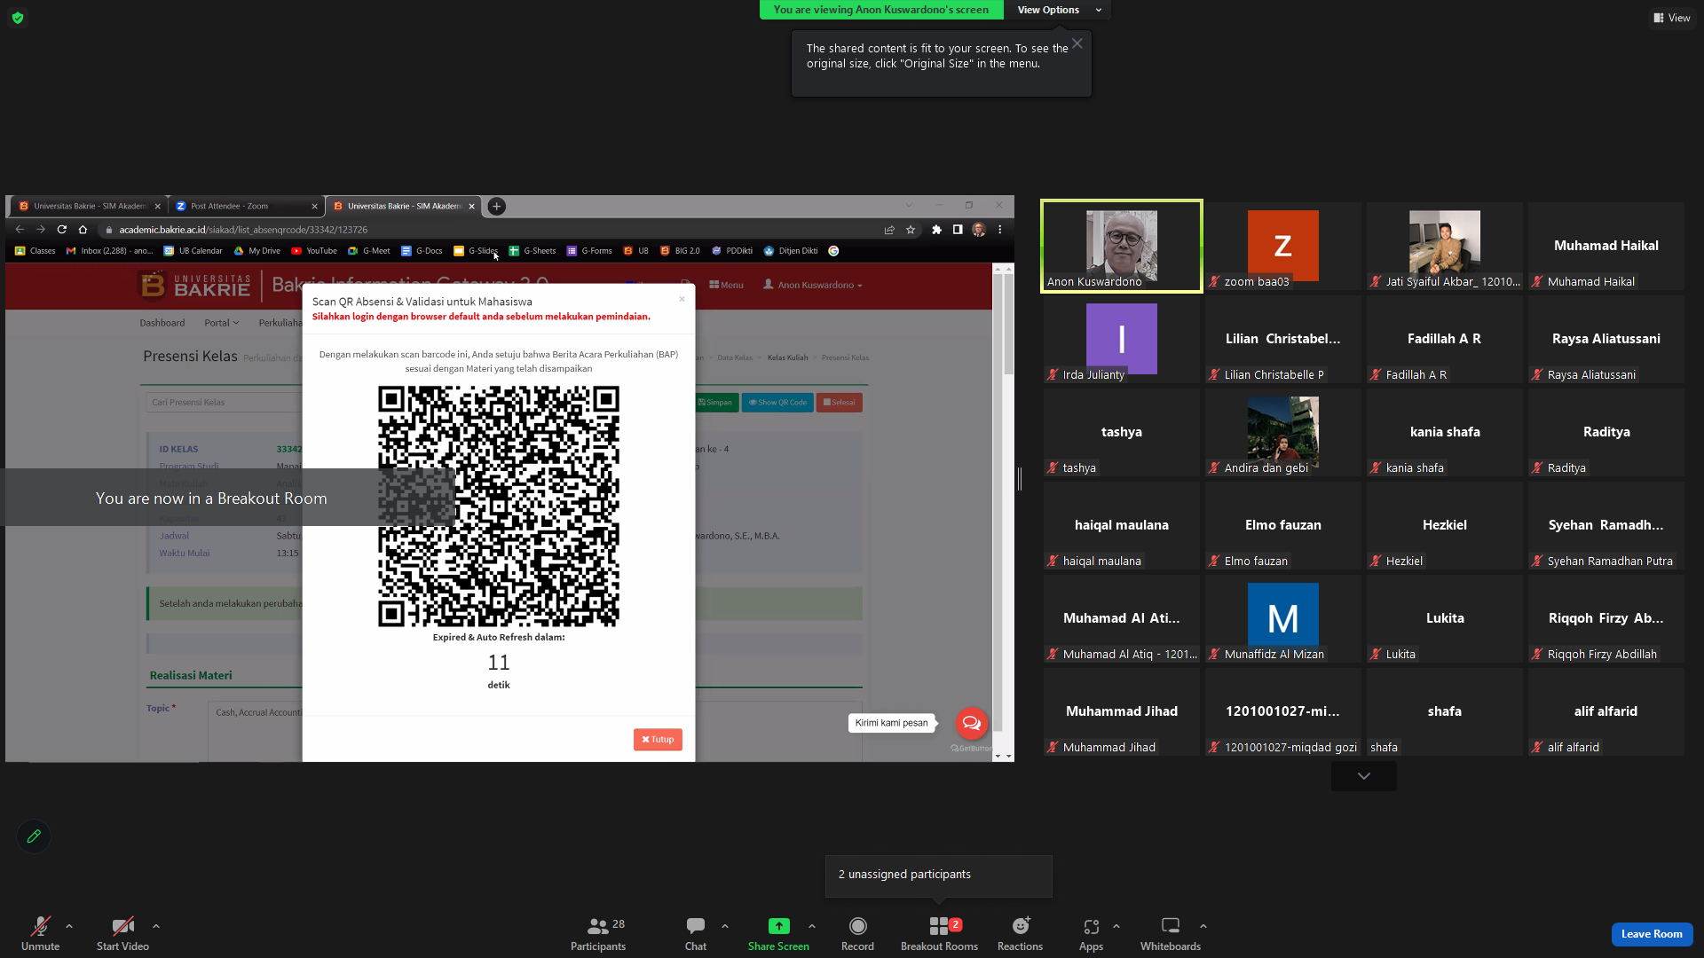Open the Reactions menu

(x=1020, y=933)
